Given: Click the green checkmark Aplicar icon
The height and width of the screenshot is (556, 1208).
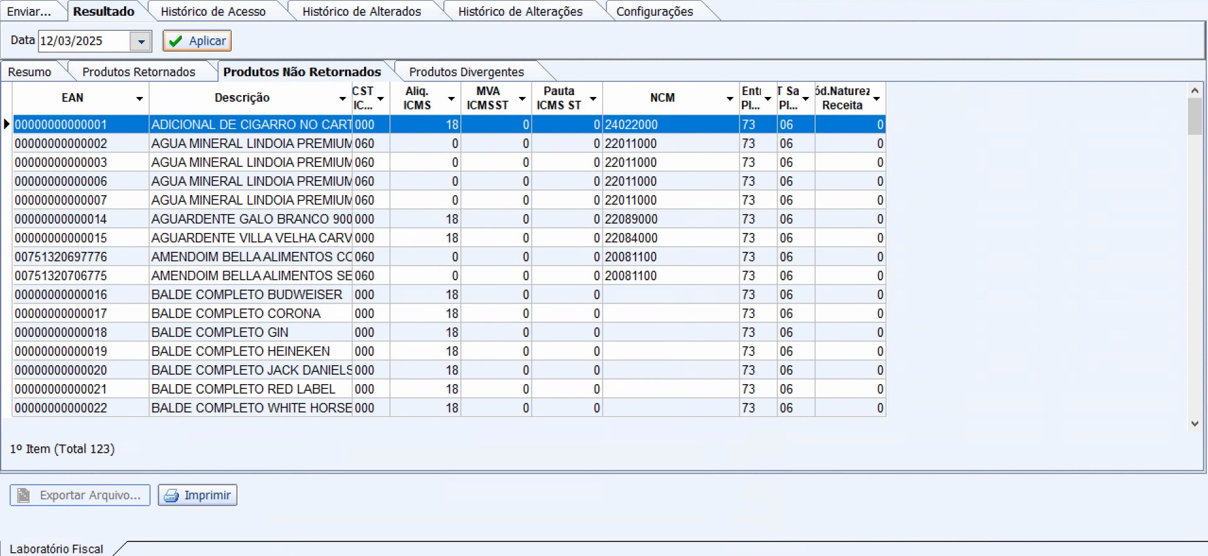Looking at the screenshot, I should 176,41.
